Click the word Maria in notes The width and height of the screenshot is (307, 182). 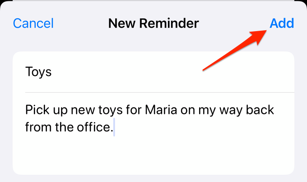point(161,110)
